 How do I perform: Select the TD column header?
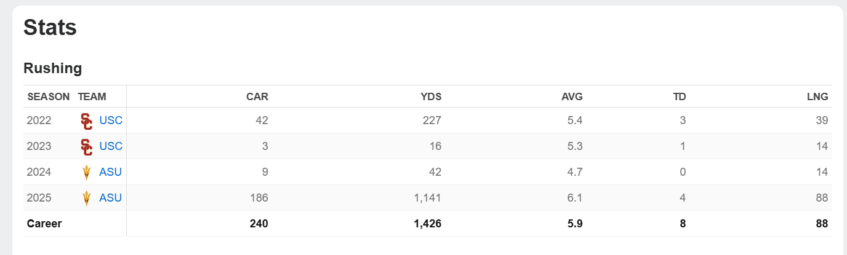(679, 96)
